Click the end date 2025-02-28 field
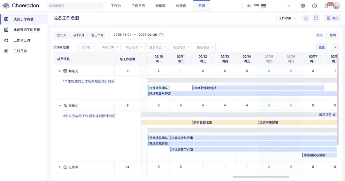 [x=148, y=35]
